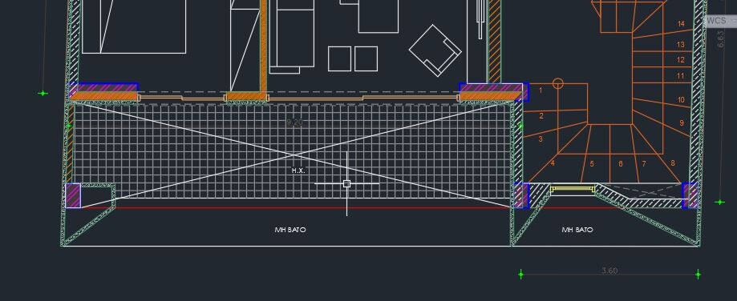
Task: Select the wider balcony's ΜΗ ΒΑΤΟ text
Action: click(x=290, y=230)
